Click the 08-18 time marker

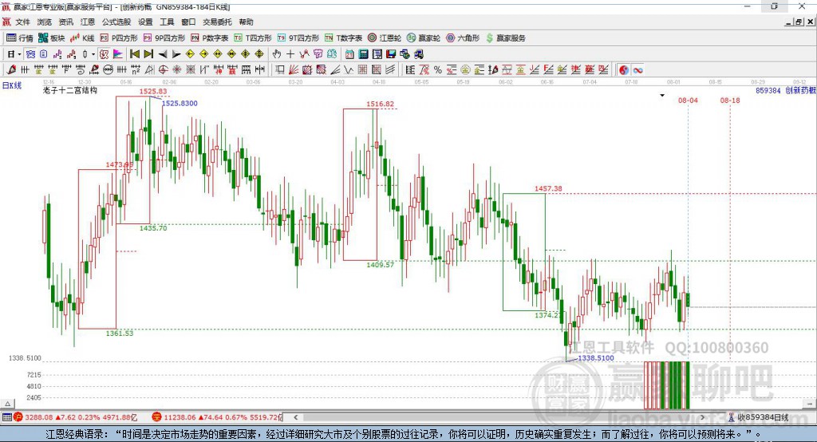point(730,100)
